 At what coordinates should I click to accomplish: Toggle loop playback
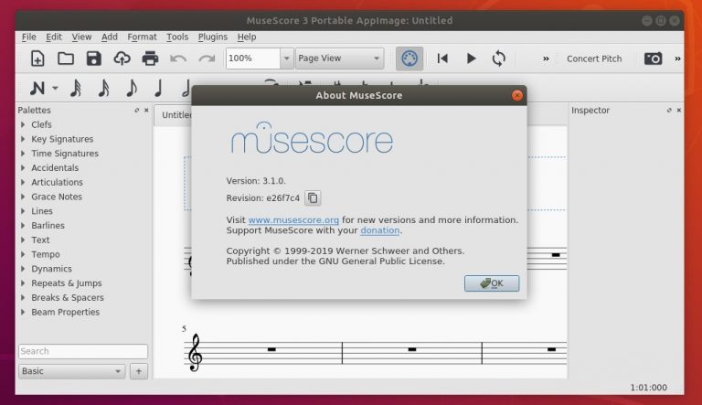tap(498, 59)
